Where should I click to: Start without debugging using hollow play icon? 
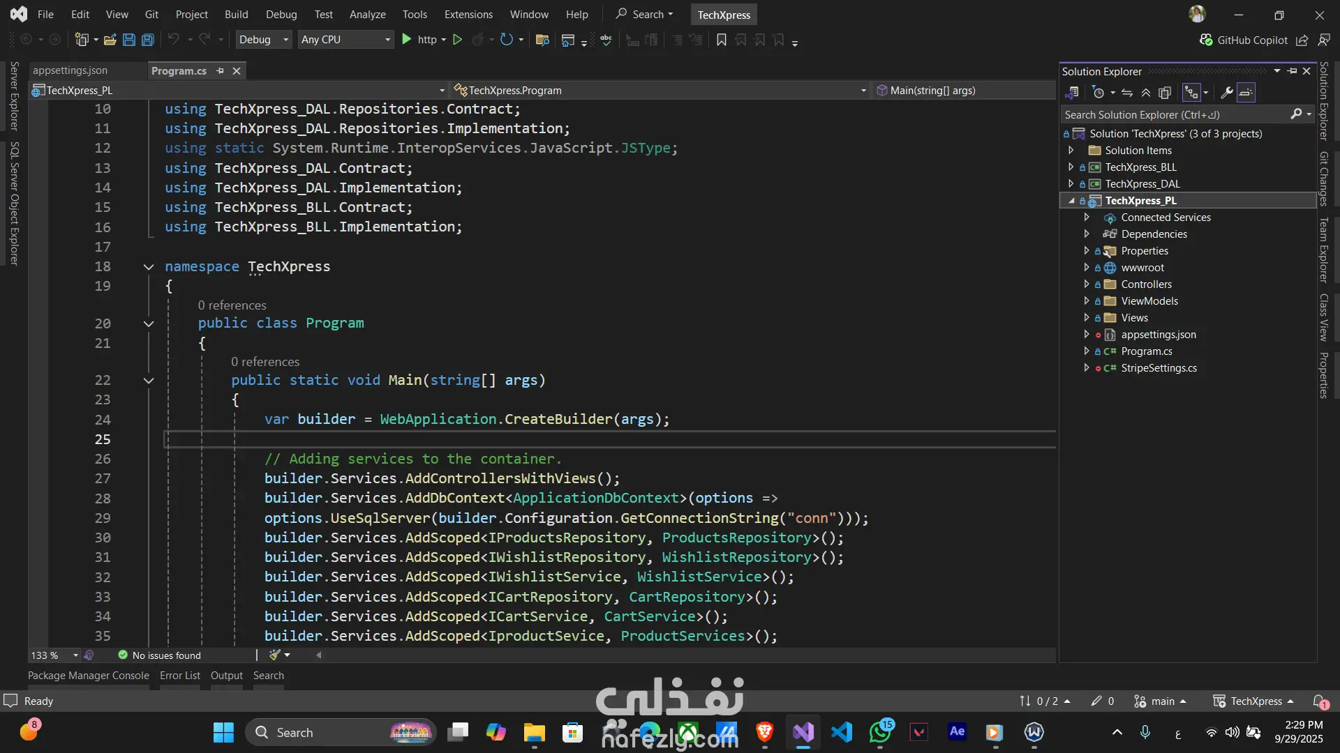tap(457, 40)
